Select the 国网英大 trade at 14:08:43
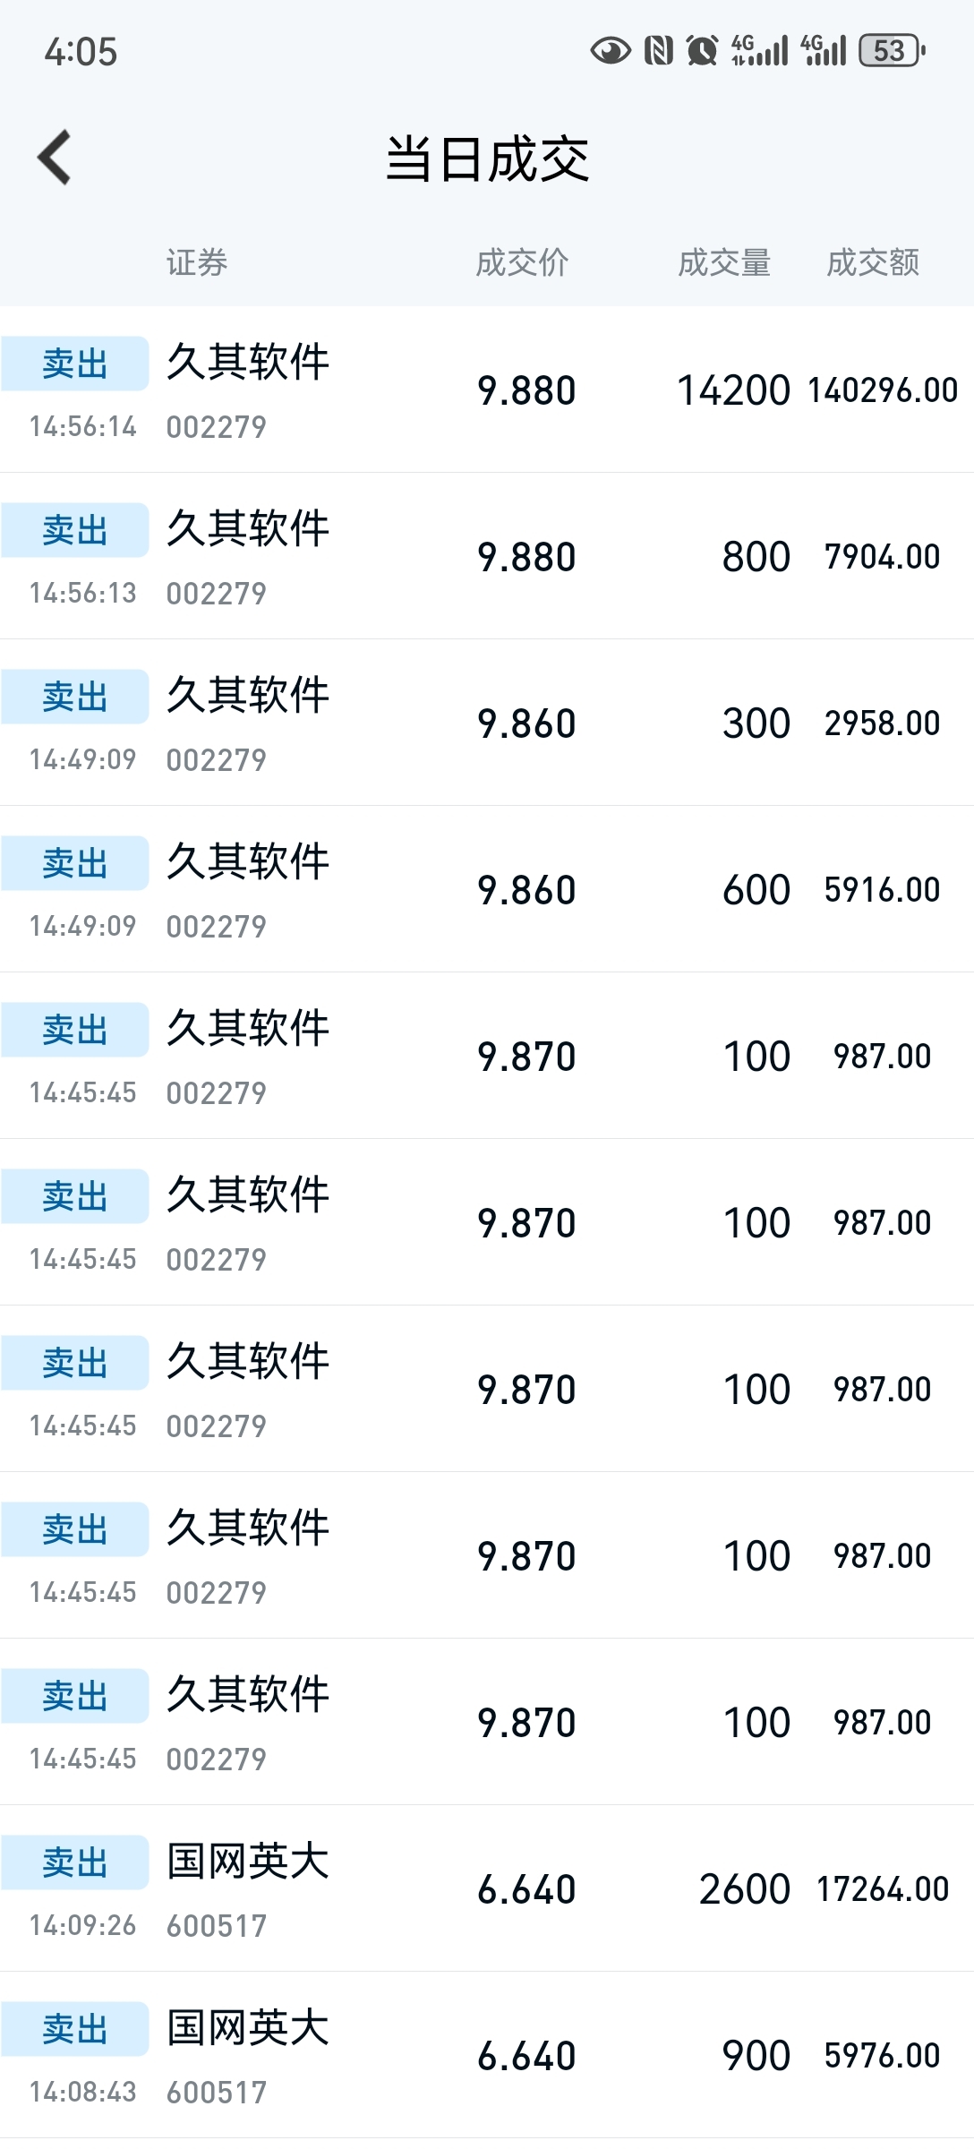 coord(487,2056)
